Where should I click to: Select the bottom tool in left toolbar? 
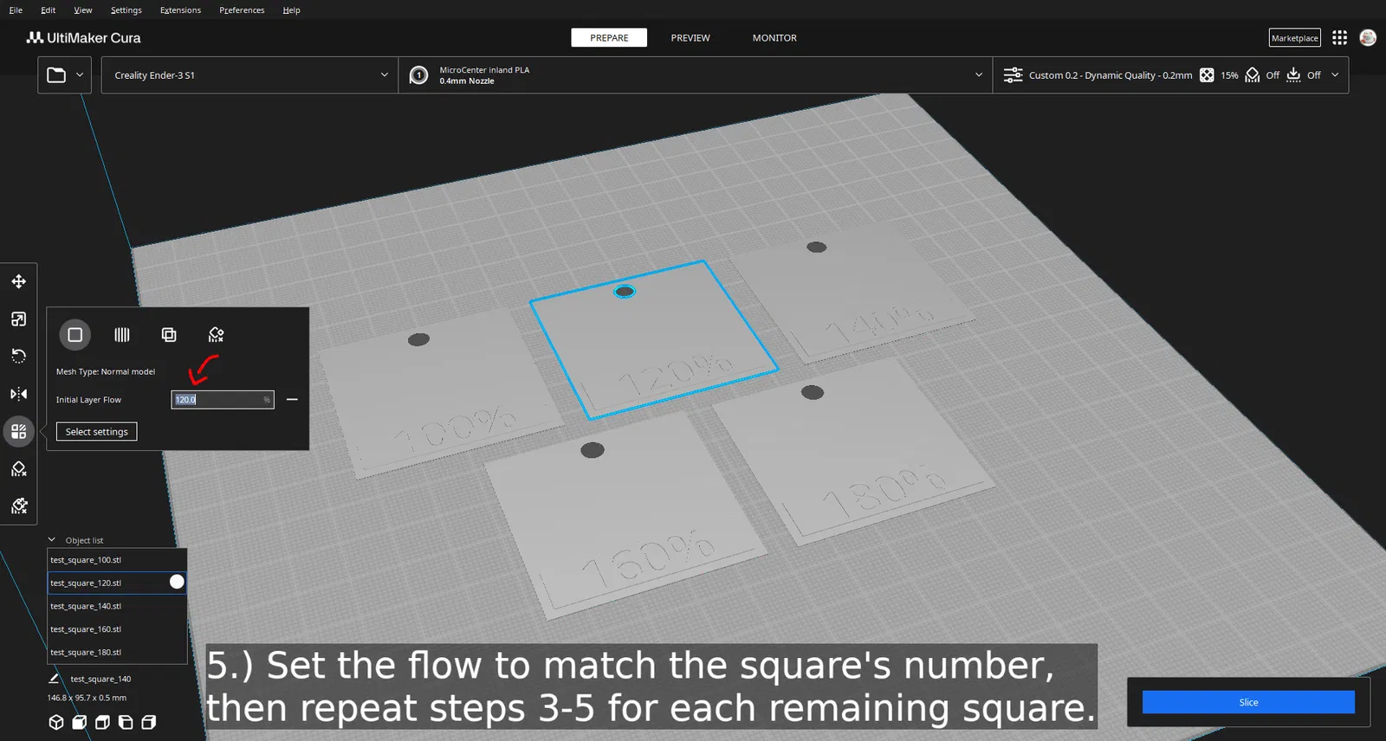click(18, 506)
